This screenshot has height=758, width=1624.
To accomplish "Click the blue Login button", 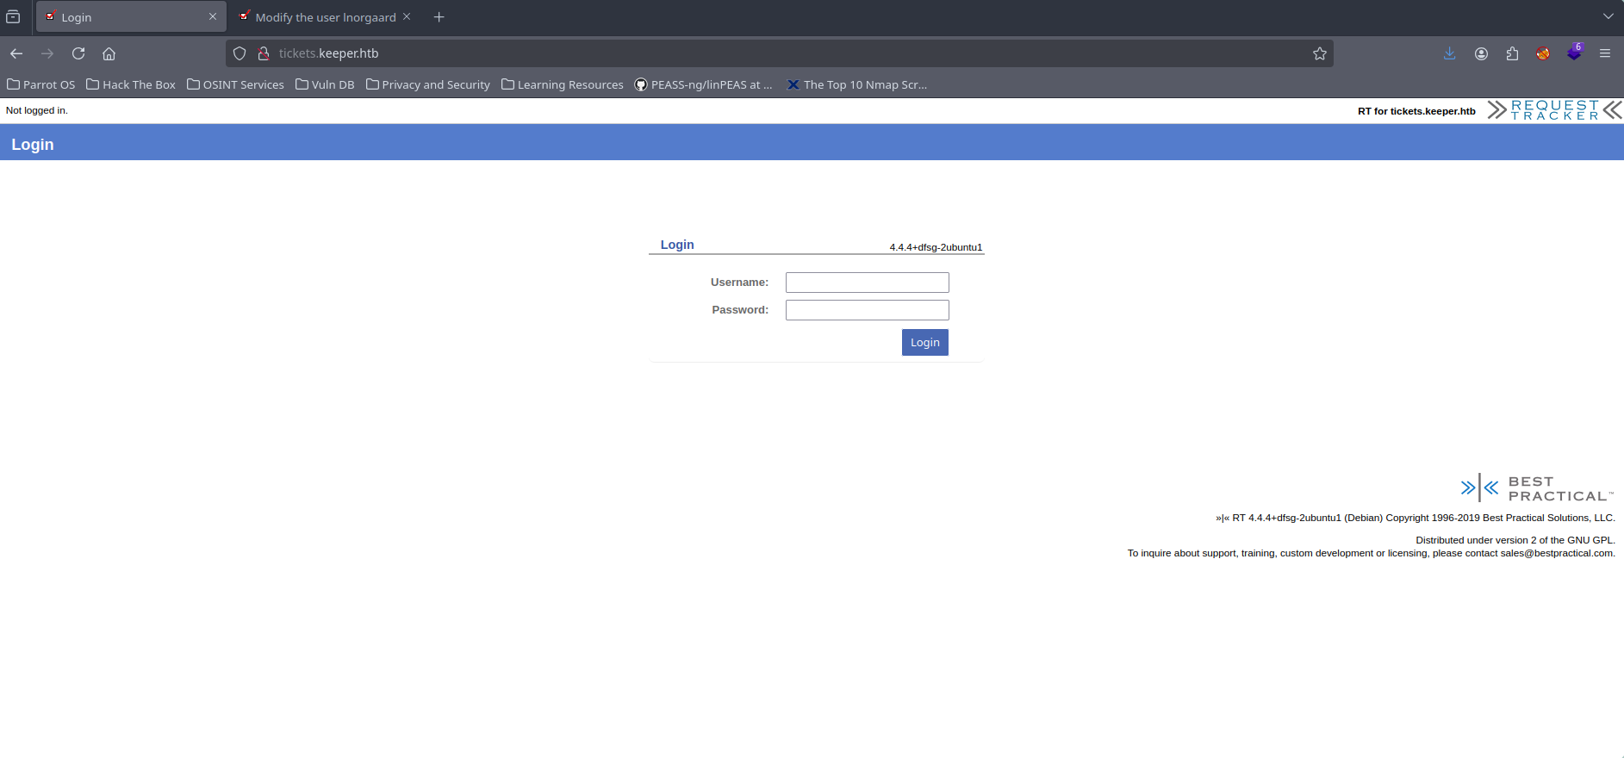I will pyautogui.click(x=924, y=342).
